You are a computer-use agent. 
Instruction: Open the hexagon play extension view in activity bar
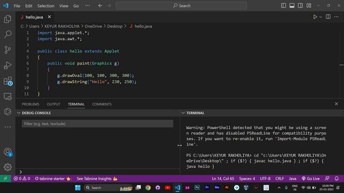click(8, 112)
